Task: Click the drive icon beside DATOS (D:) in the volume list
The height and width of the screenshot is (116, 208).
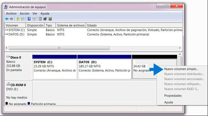Action: [x=7, y=34]
